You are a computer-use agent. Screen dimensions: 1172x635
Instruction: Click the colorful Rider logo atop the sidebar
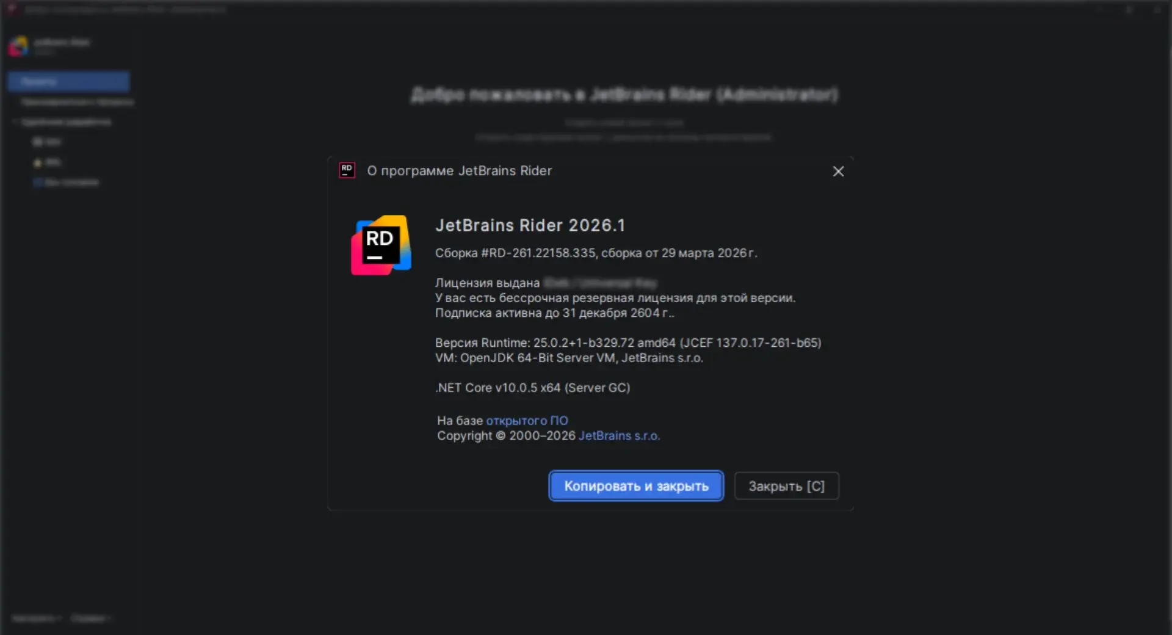coord(18,46)
